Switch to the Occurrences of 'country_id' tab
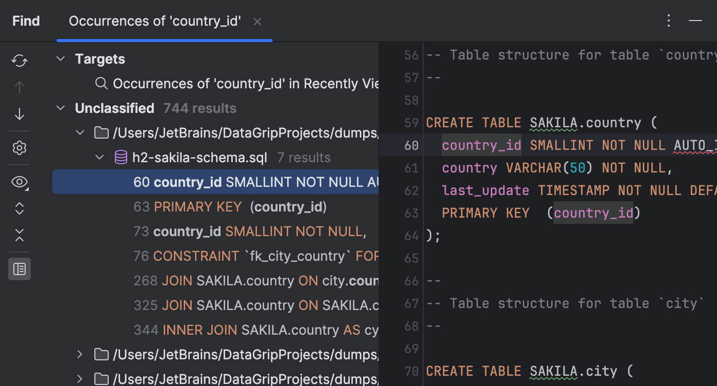The height and width of the screenshot is (386, 717). pos(154,21)
